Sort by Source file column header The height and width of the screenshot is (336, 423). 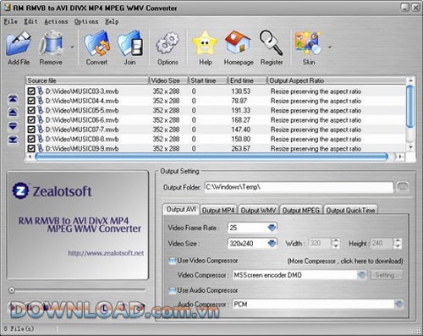tap(87, 80)
